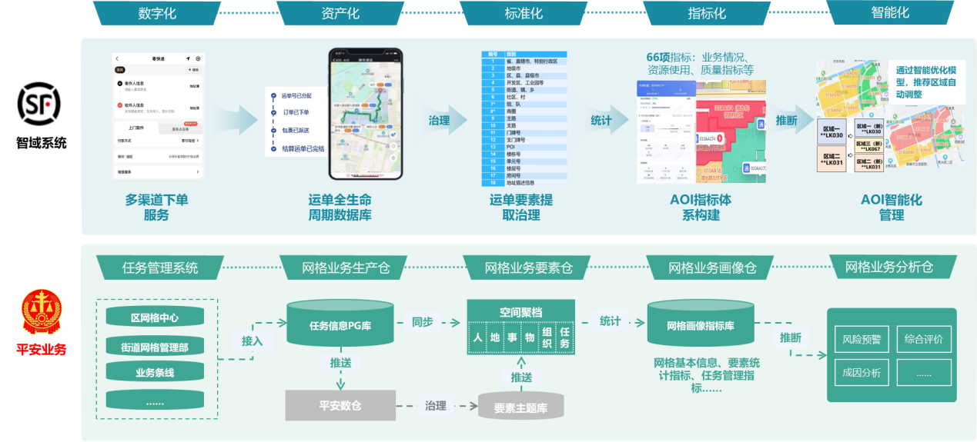This screenshot has height=442, width=977.
Task: Click the 平安数仓 database block
Action: point(340,405)
